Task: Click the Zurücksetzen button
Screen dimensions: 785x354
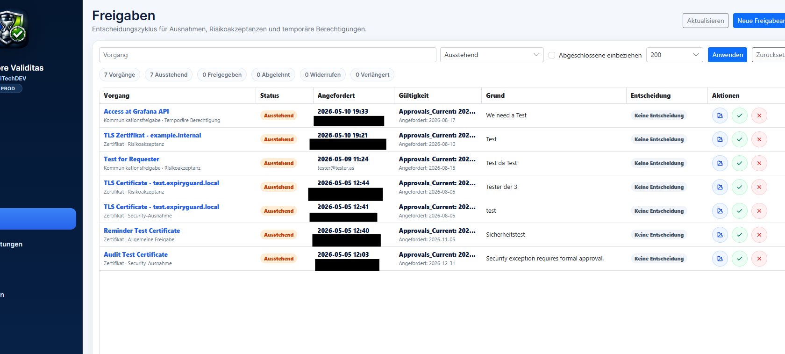Action: 769,55
